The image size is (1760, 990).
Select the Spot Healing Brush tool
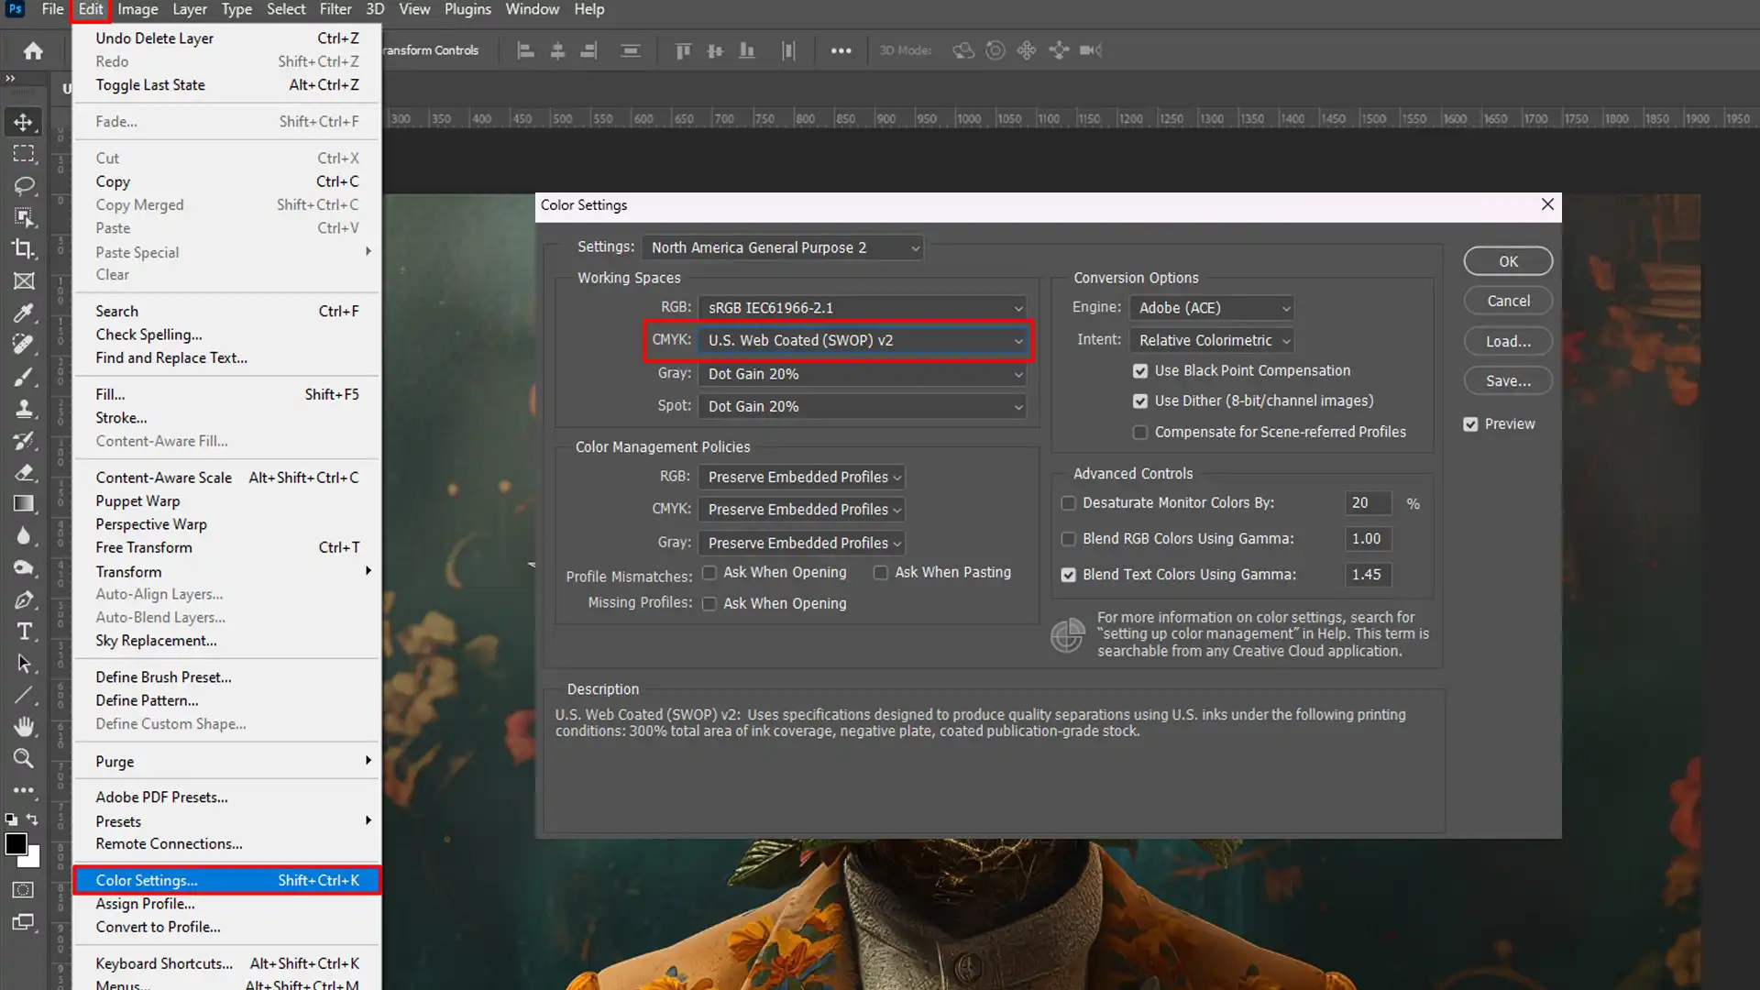(x=24, y=345)
